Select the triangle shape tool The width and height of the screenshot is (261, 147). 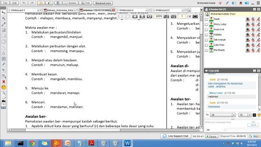[4, 53]
